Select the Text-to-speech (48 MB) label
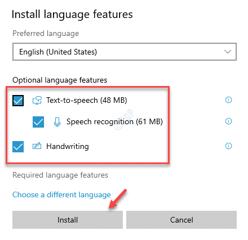Viewport: 248px width, 240px height. coord(87,101)
